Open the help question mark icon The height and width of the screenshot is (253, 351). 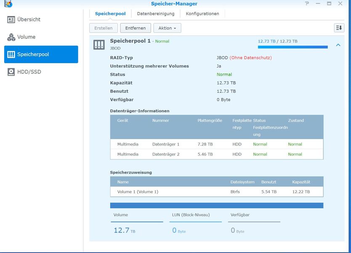click(x=307, y=4)
